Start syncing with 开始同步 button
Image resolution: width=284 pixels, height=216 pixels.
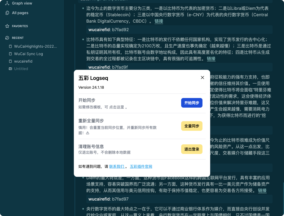click(x=192, y=103)
